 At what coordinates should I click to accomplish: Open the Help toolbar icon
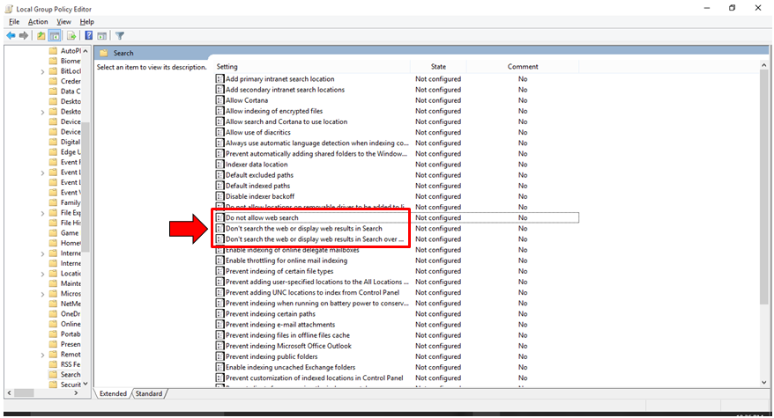(x=88, y=35)
